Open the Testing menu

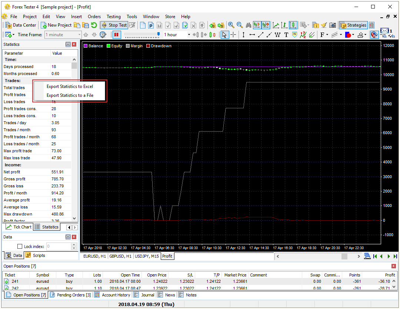pos(114,17)
